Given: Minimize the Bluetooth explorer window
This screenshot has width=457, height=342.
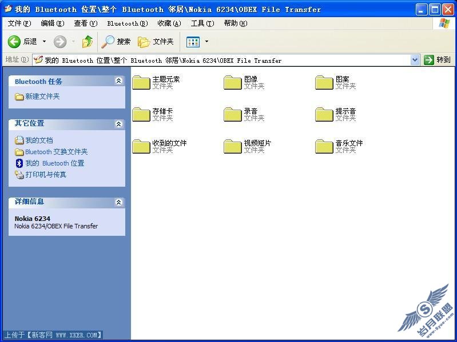Looking at the screenshot, I should click(x=422, y=10).
